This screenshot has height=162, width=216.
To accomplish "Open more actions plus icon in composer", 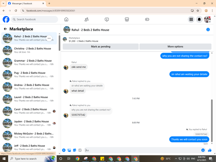I will (x=64, y=150).
